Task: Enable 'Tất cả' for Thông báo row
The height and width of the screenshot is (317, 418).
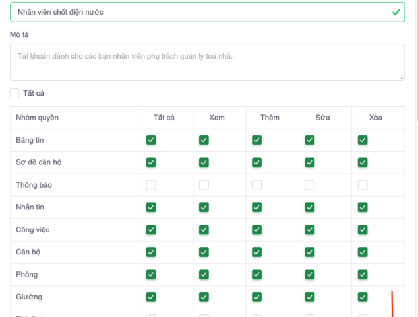Action: pos(151,185)
